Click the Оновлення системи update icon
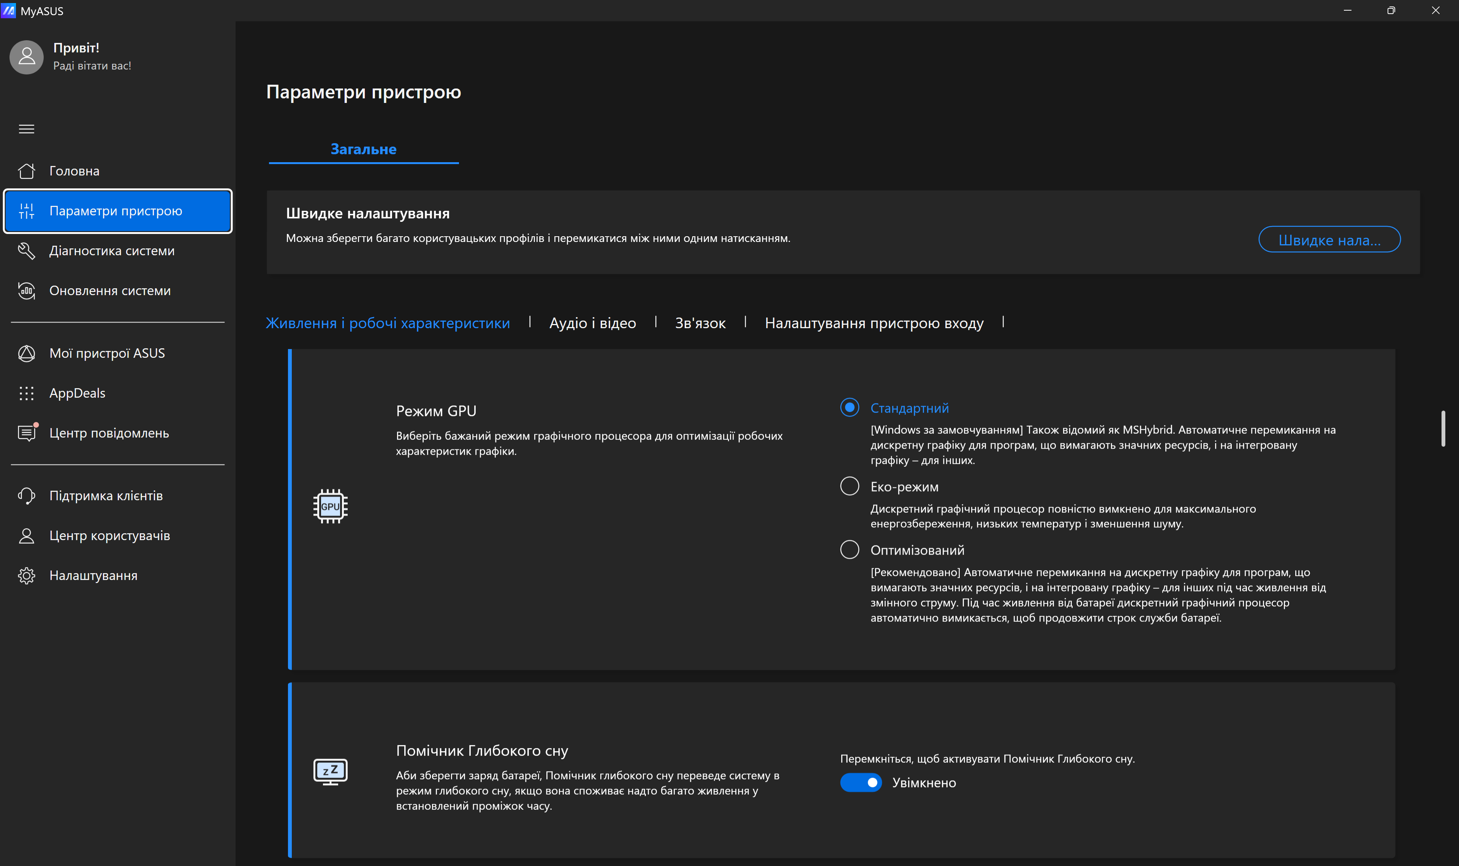This screenshot has height=866, width=1459. point(26,291)
